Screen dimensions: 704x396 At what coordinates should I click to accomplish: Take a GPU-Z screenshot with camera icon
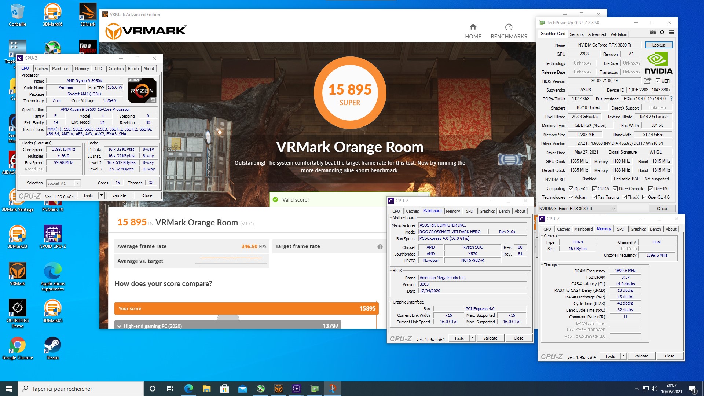tap(653, 33)
